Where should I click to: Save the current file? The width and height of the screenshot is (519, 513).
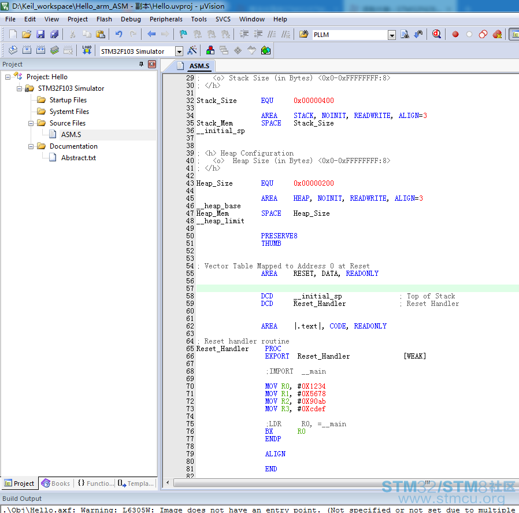coord(40,35)
